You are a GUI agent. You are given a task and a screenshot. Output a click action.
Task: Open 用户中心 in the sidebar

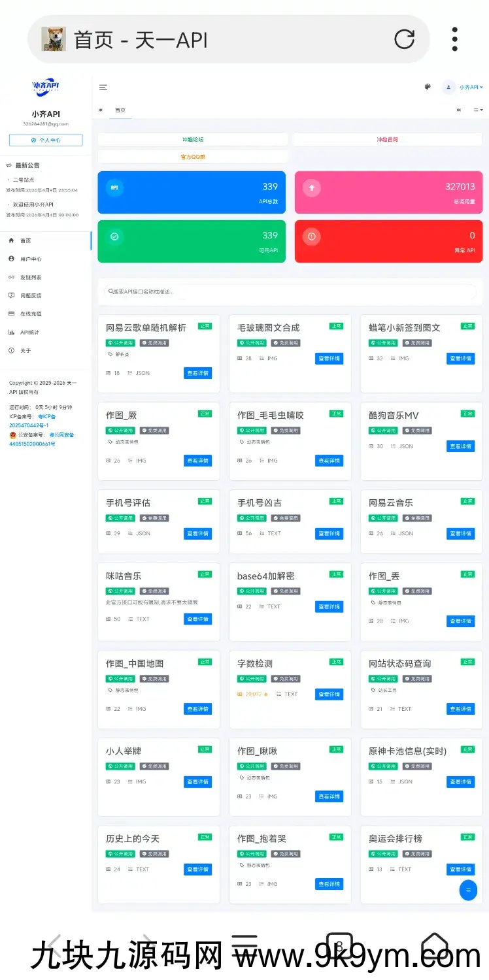[x=31, y=259]
